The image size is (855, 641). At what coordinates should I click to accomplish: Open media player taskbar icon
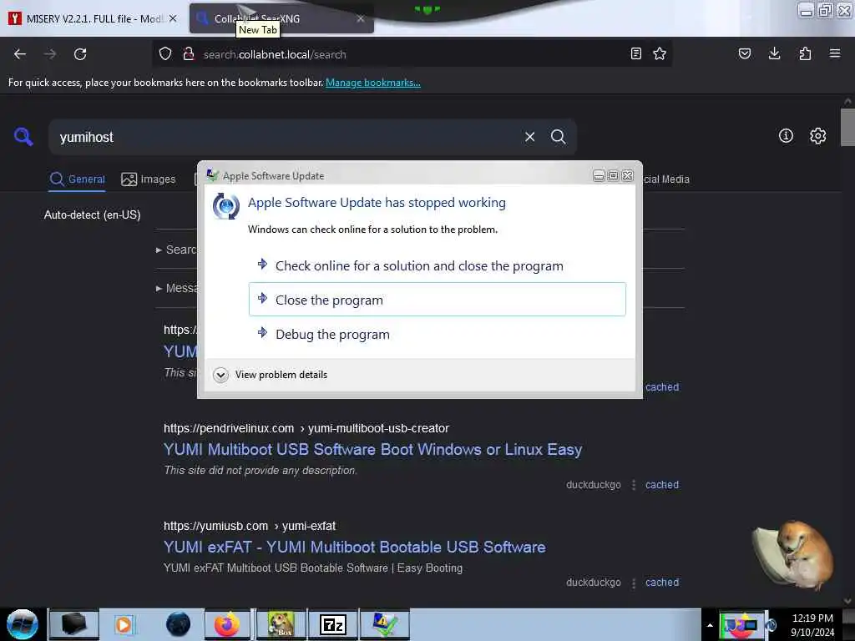[124, 624]
